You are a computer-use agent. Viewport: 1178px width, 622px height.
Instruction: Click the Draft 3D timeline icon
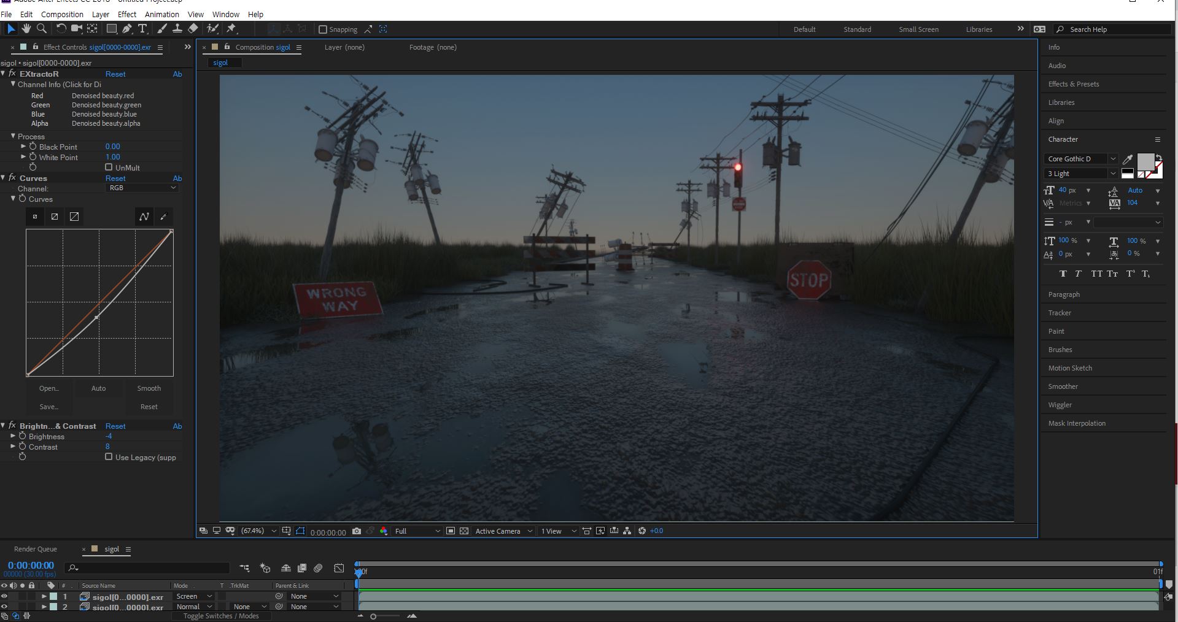[265, 568]
